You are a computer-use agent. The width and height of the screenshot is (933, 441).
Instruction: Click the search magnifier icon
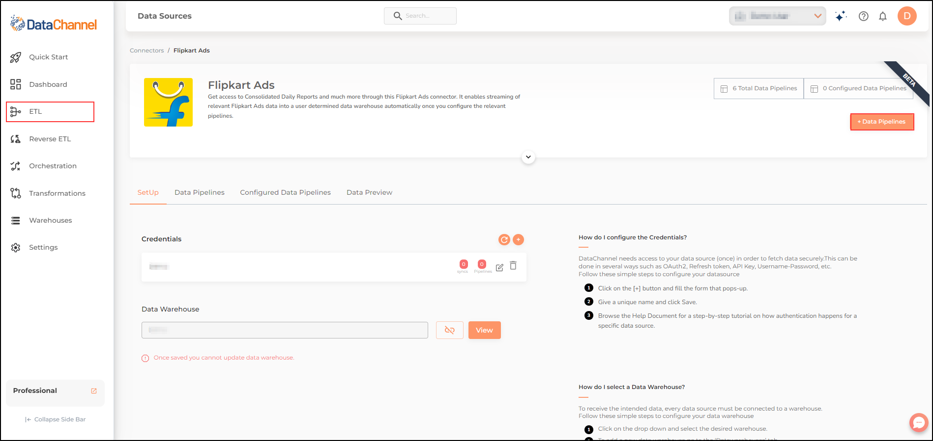point(398,16)
